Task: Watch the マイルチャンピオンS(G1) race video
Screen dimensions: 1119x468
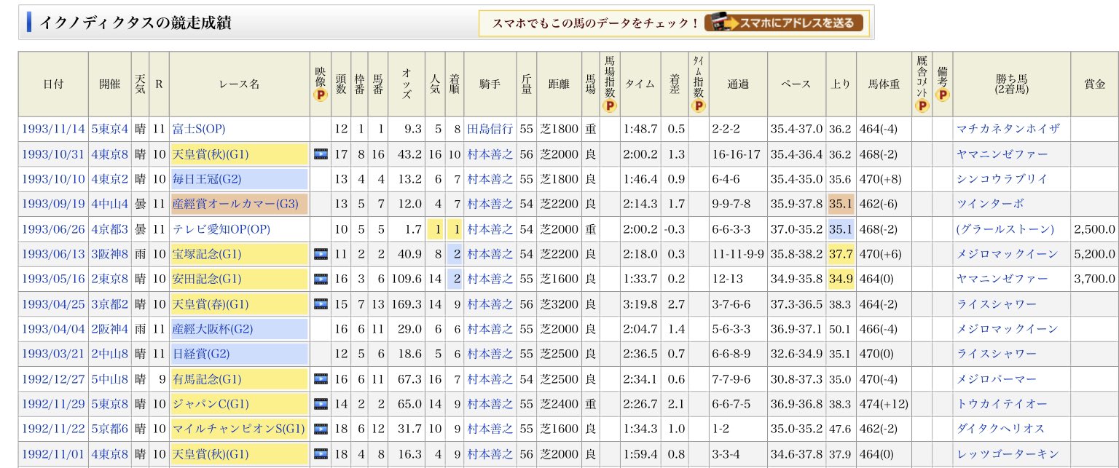Action: pos(320,429)
